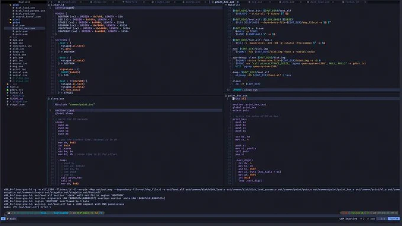This screenshot has height=226, width=402.
Task: Open constants.inc in Explorer
Action: [x=22, y=46]
